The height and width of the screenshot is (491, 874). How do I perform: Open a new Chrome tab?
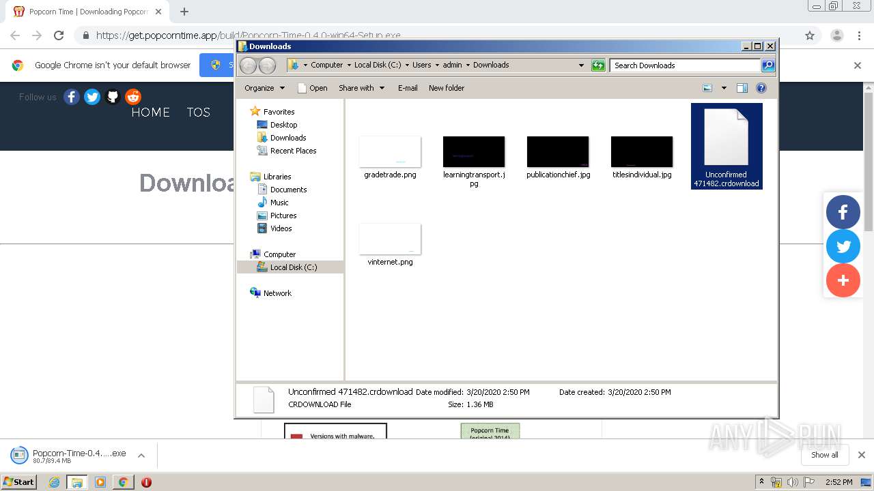[184, 12]
